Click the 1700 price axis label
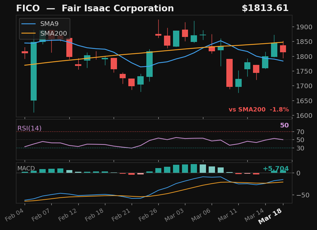This screenshot has height=230, width=317. click(304, 86)
